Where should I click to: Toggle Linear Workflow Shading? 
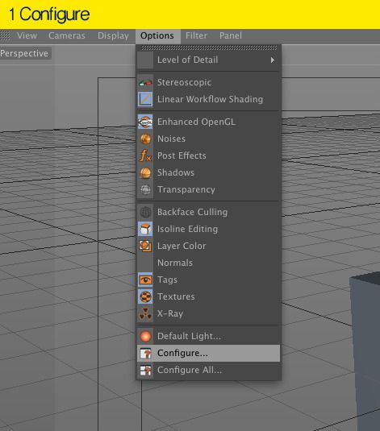coord(208,99)
